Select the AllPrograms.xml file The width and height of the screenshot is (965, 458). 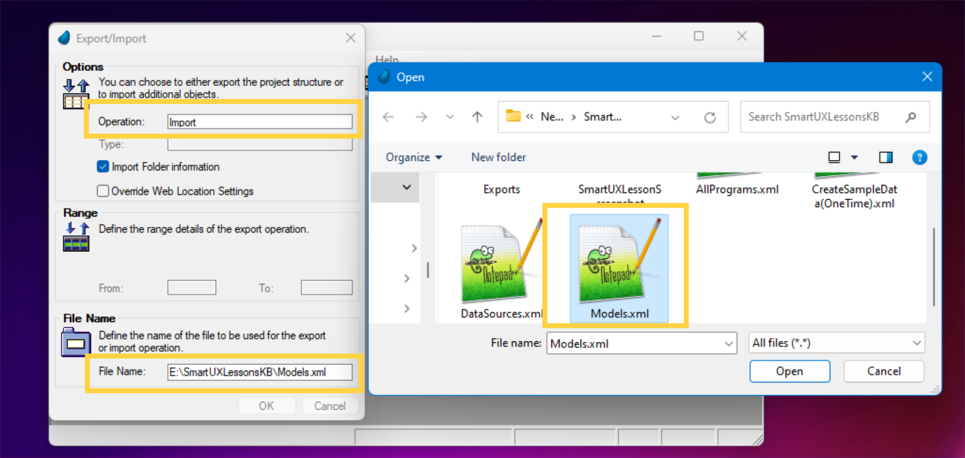click(x=737, y=190)
